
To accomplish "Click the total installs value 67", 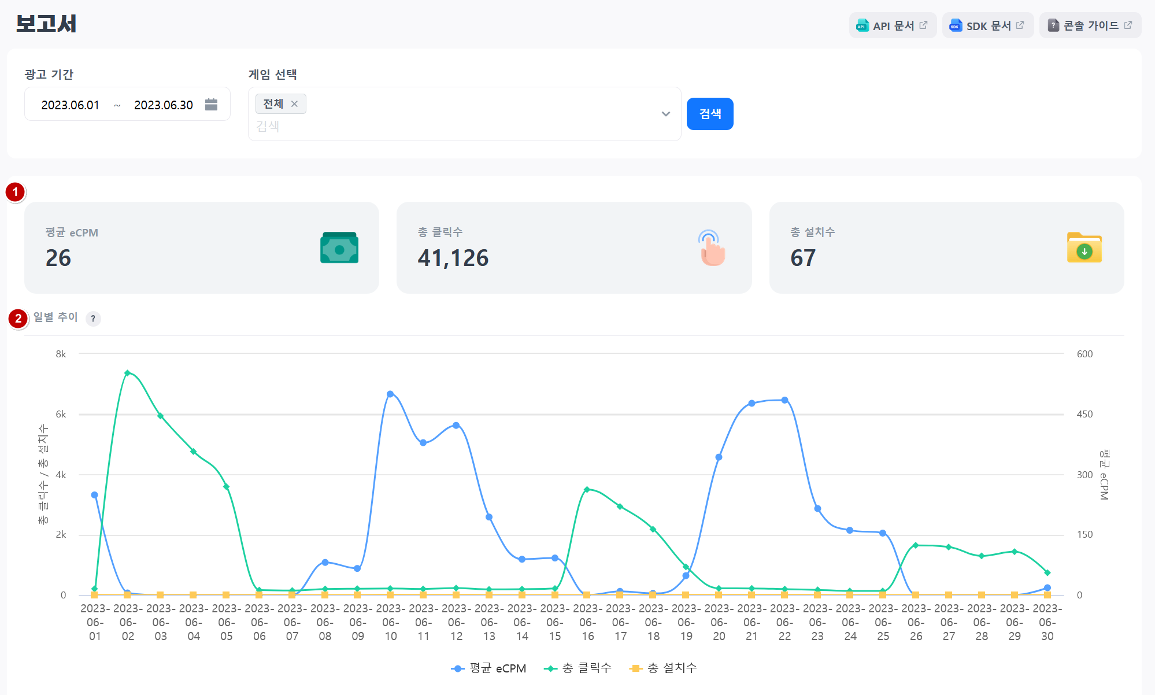I will (x=803, y=258).
